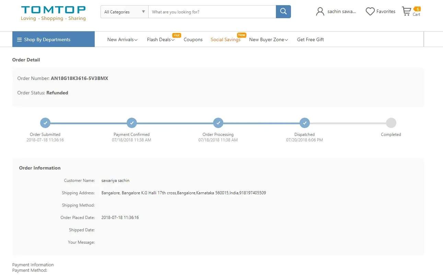The width and height of the screenshot is (443, 278).
Task: Click the Order Submitted checkmark step
Action: coord(45,123)
